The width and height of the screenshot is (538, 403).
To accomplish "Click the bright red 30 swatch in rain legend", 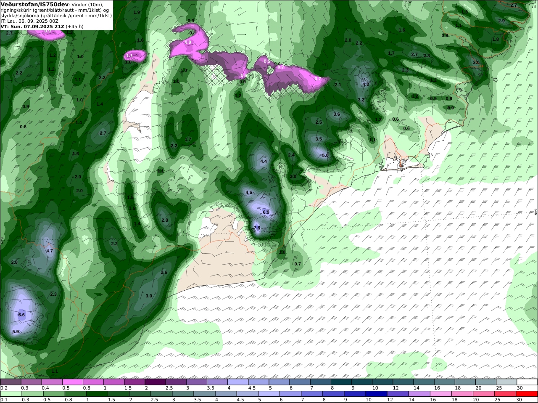I will pyautogui.click(x=527, y=394).
